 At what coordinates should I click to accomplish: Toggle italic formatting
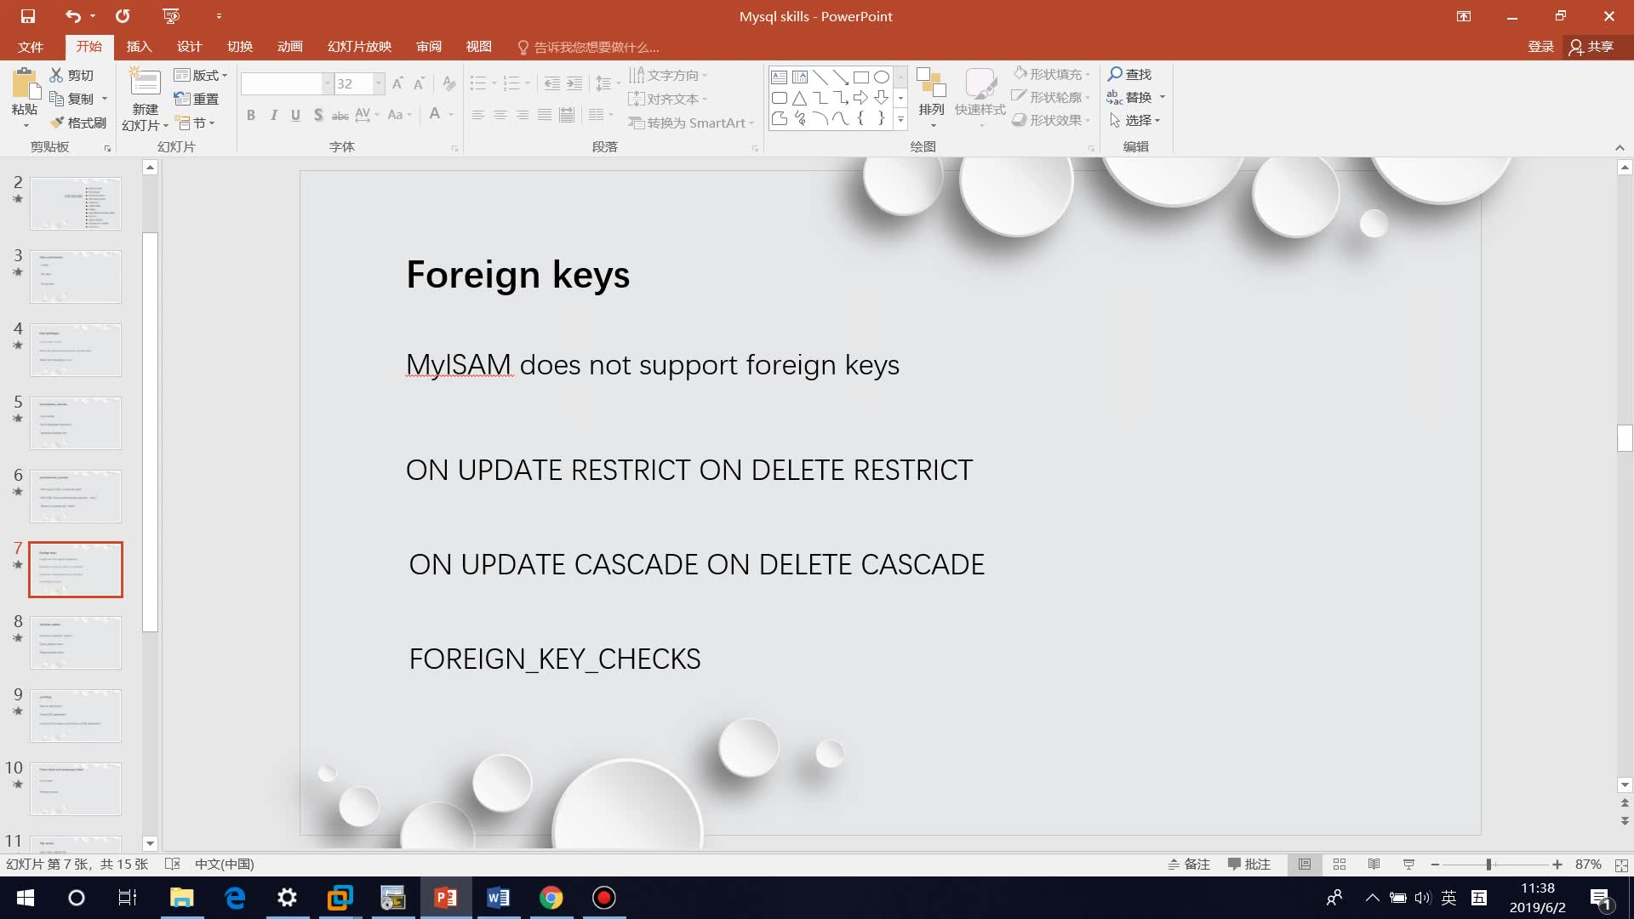tap(273, 114)
